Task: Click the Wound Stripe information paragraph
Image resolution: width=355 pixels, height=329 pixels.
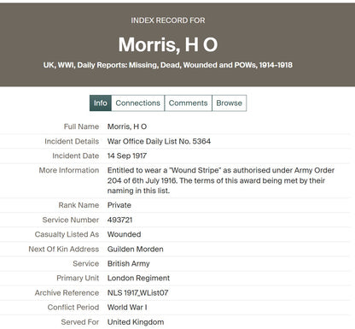Action: (x=221, y=180)
